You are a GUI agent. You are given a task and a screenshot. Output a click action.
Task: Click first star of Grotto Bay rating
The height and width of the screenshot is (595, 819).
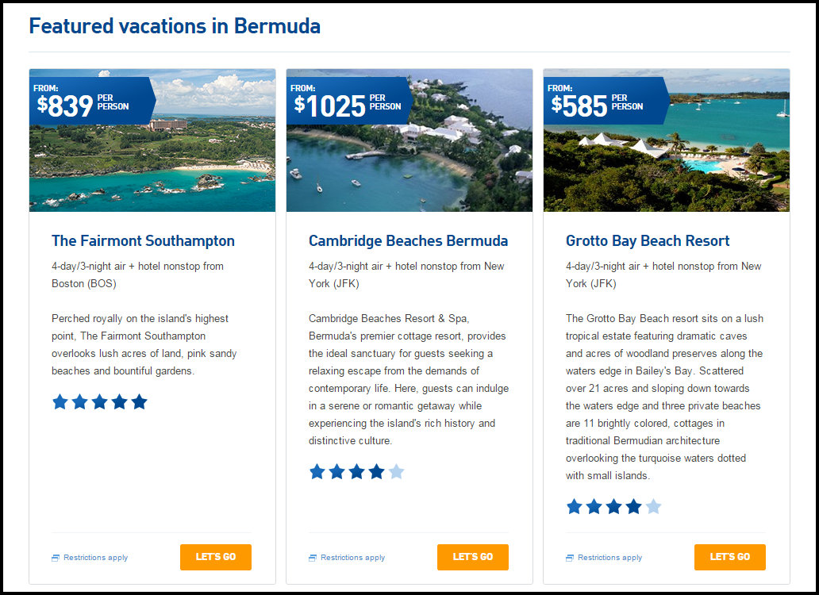click(574, 507)
